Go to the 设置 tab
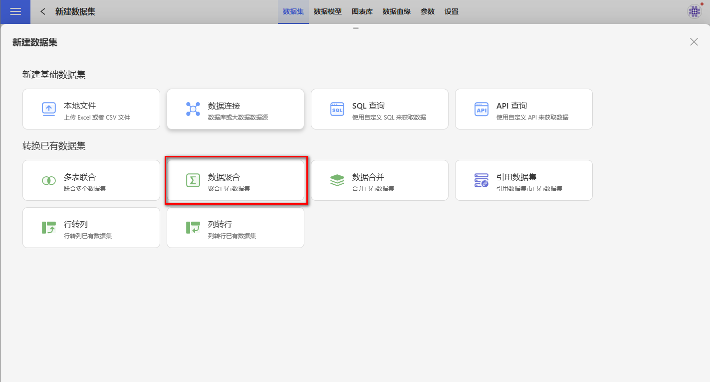Viewport: 710px width, 382px height. [x=452, y=11]
